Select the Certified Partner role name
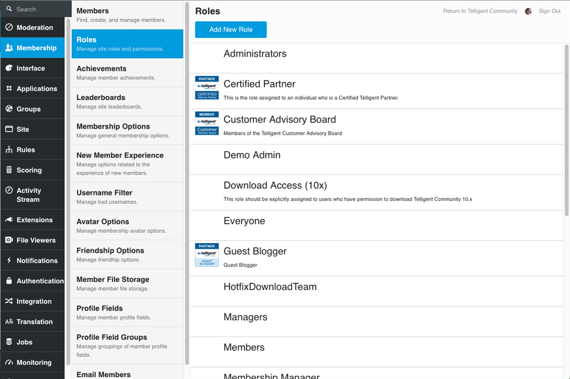Screen dimensions: 570x379 coord(259,84)
